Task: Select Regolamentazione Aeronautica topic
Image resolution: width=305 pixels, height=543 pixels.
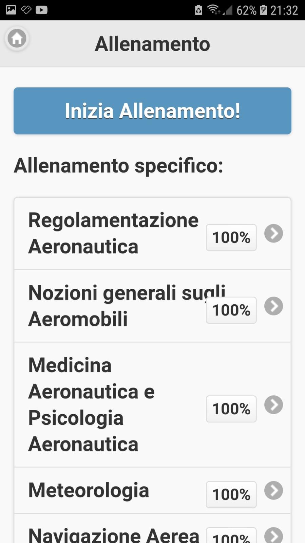Action: (152, 234)
